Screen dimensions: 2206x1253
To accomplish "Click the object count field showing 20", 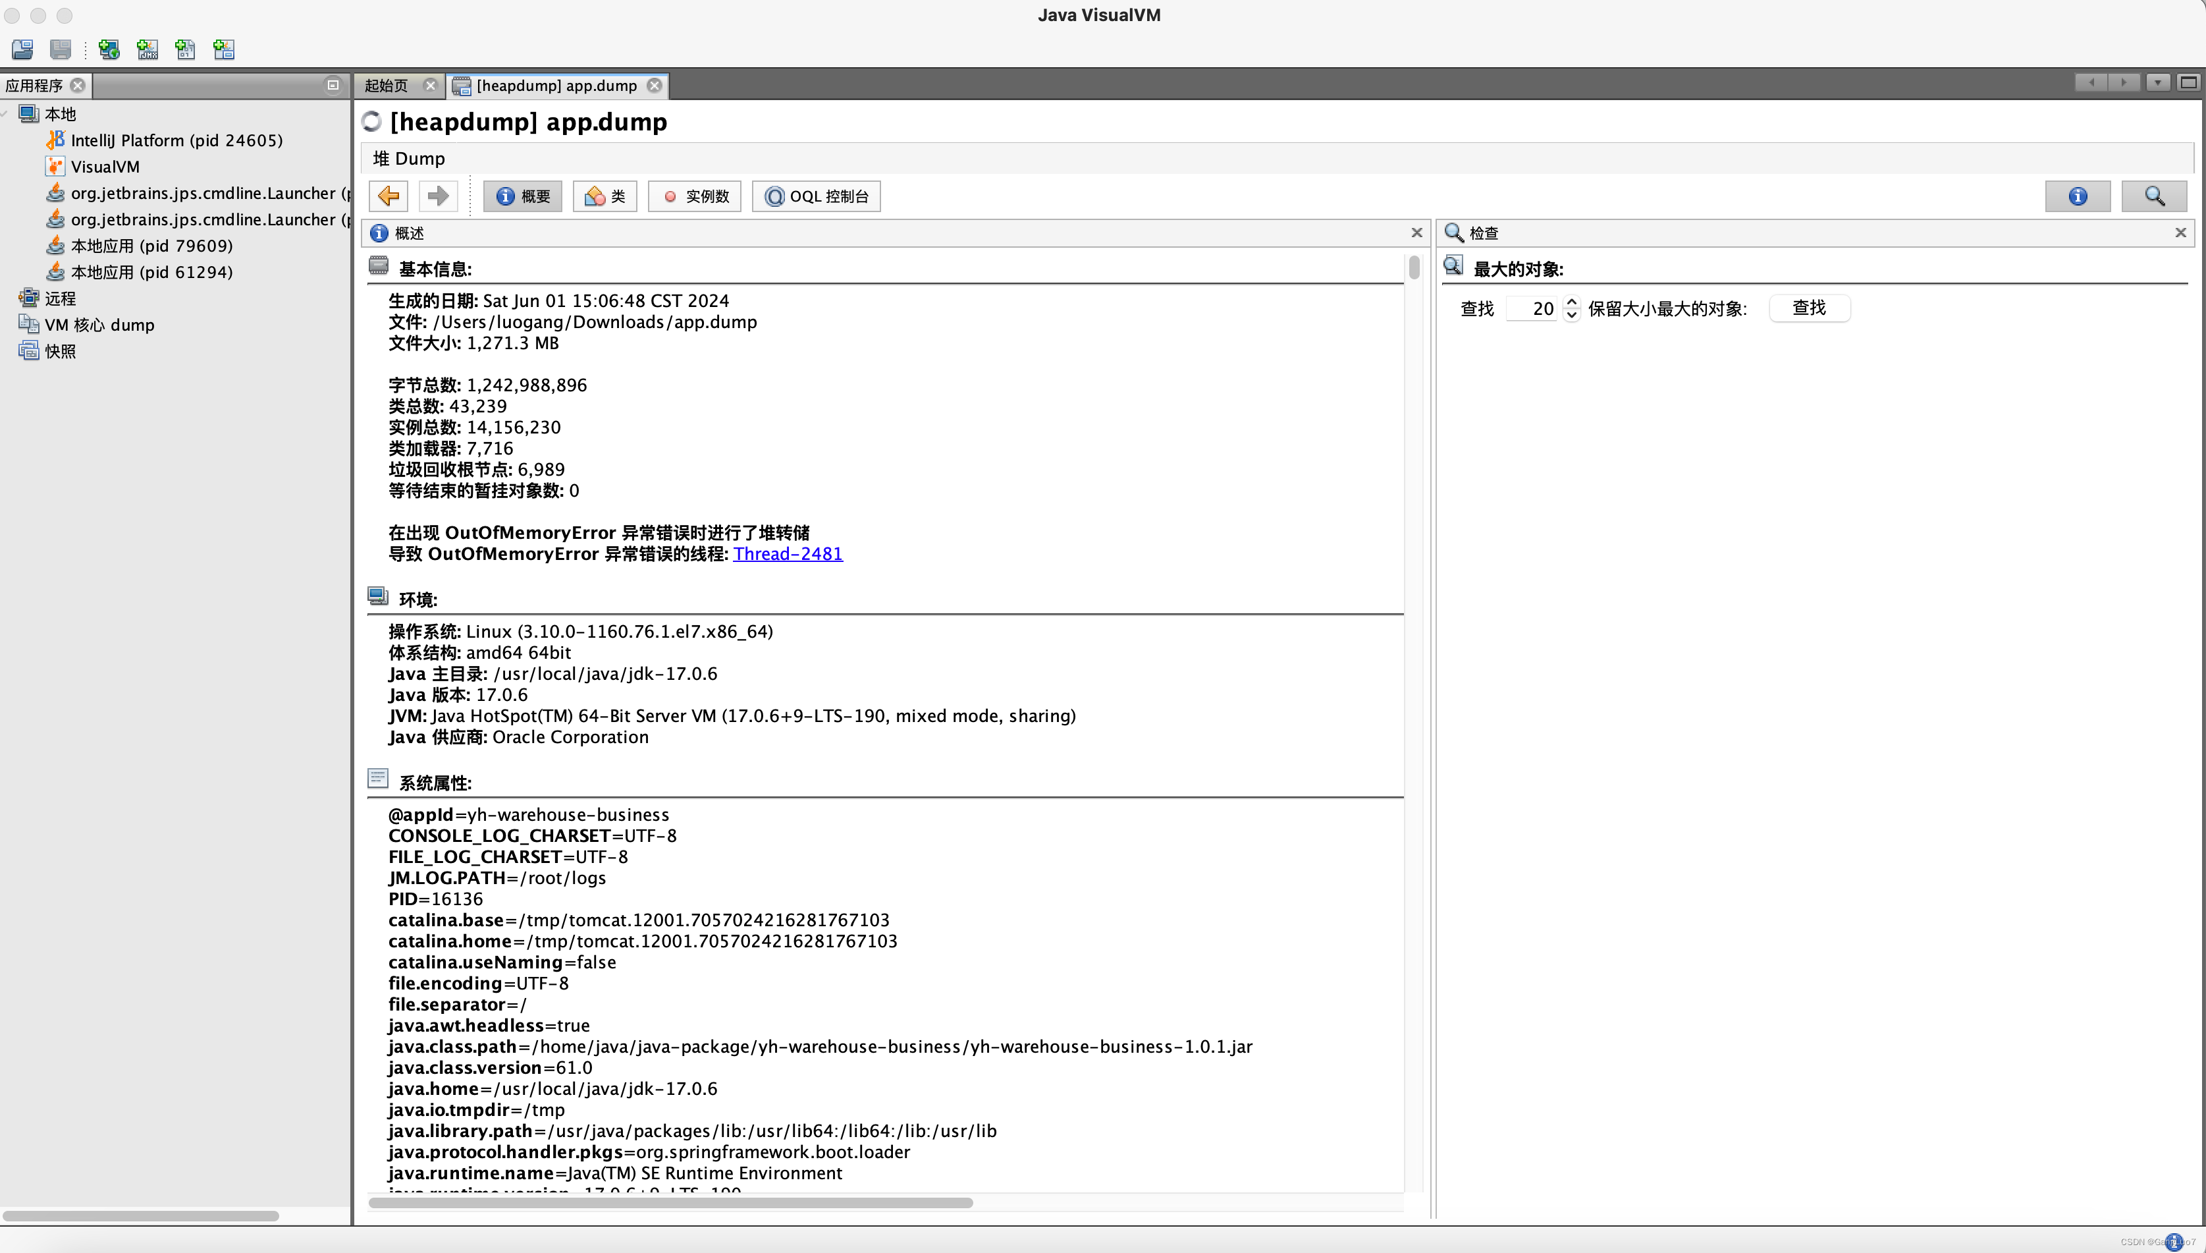I will pos(1532,308).
